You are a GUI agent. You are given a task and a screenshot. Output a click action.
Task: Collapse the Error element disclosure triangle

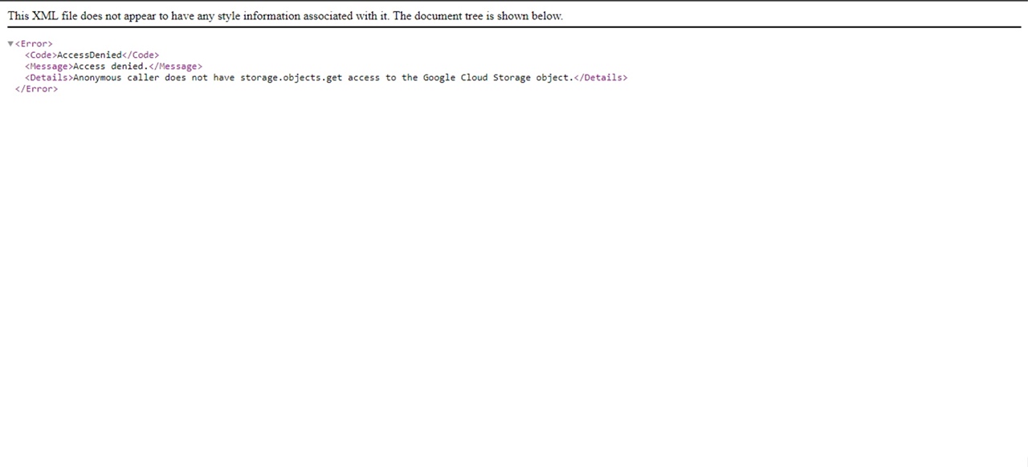[x=10, y=44]
